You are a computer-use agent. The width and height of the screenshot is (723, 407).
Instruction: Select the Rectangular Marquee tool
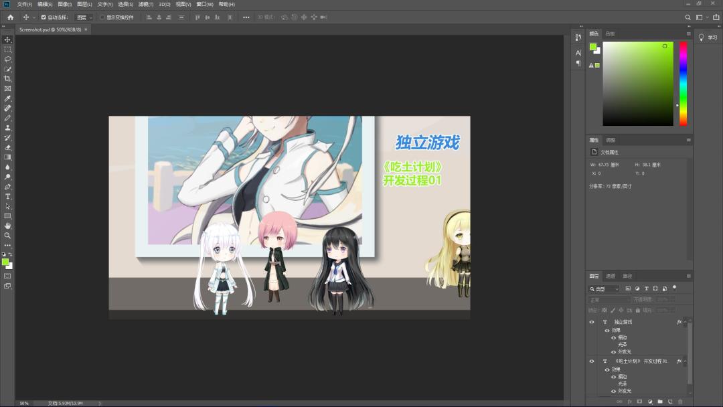pyautogui.click(x=7, y=50)
